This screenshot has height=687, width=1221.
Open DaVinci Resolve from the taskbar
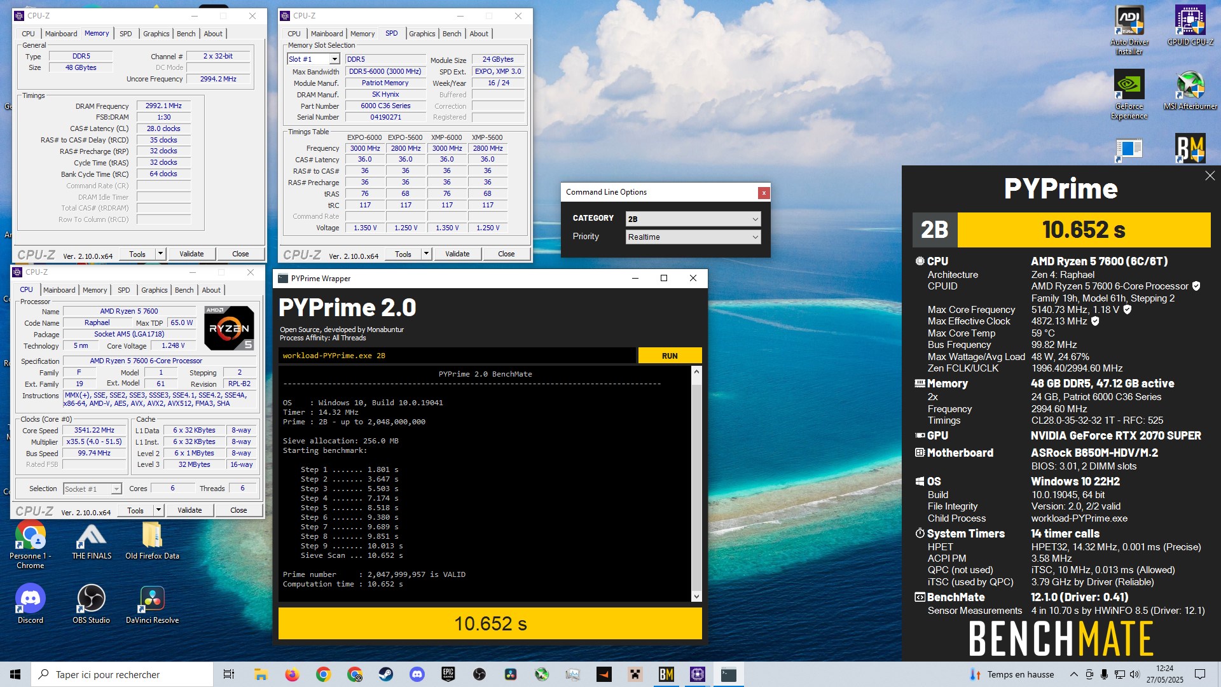pyautogui.click(x=511, y=674)
